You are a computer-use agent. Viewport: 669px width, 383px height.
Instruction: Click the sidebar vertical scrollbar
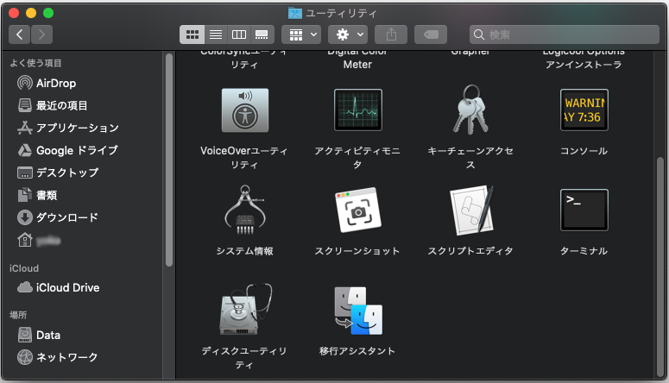[169, 160]
